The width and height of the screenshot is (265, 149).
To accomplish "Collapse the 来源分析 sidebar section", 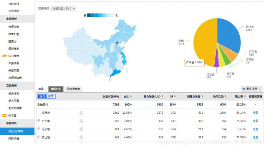I will [17, 19].
